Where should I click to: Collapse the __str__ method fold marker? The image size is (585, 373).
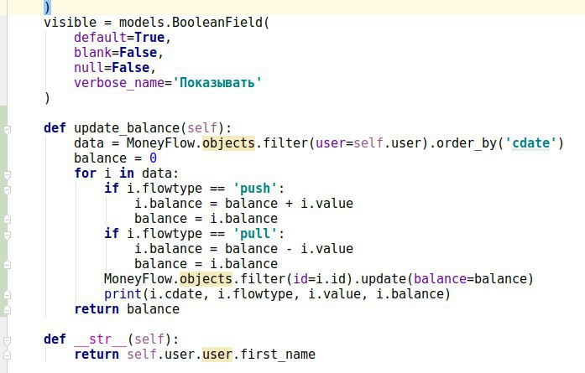(7, 340)
